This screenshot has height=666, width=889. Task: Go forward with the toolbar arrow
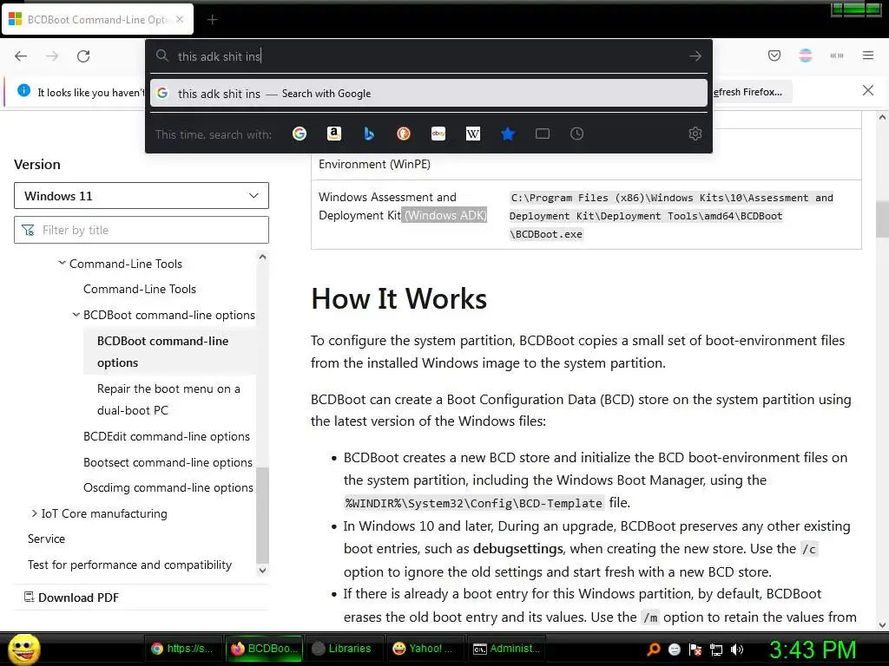point(52,56)
